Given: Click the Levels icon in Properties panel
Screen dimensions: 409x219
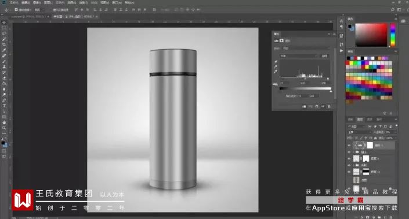Looking at the screenshot, I should [x=276, y=41].
